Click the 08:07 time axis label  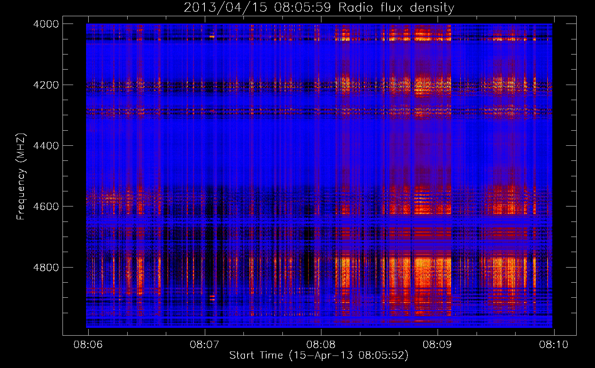coord(204,345)
